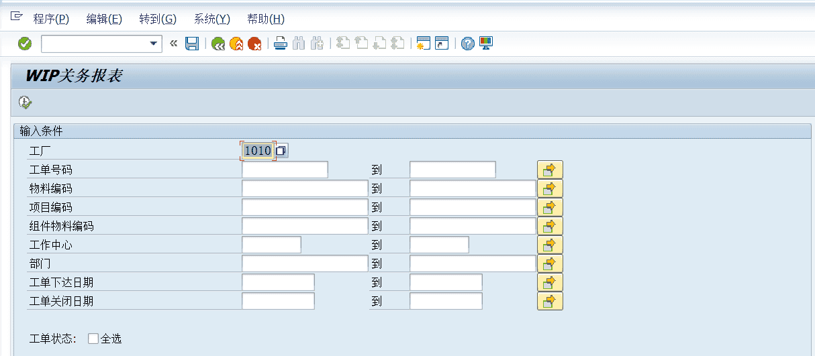Click the orange Exit icon
The image size is (815, 356).
[x=236, y=44]
